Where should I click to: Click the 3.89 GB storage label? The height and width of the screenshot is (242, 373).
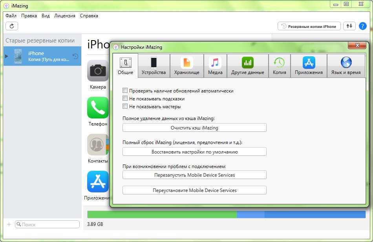tap(95, 224)
